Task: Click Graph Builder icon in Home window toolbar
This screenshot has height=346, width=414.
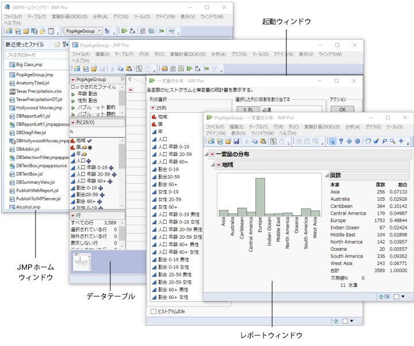Action: (171, 31)
